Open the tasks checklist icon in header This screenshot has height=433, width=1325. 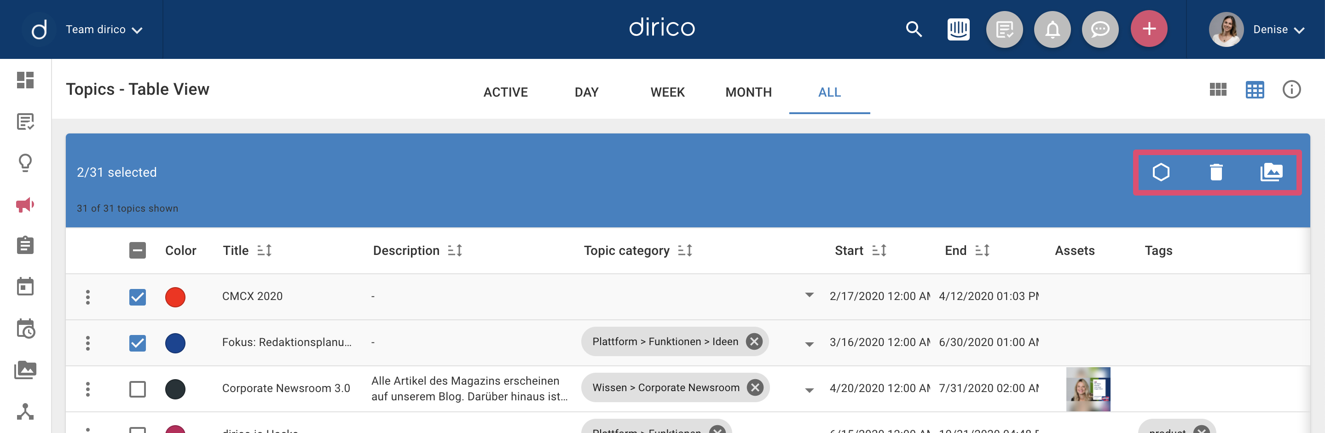tap(1004, 29)
